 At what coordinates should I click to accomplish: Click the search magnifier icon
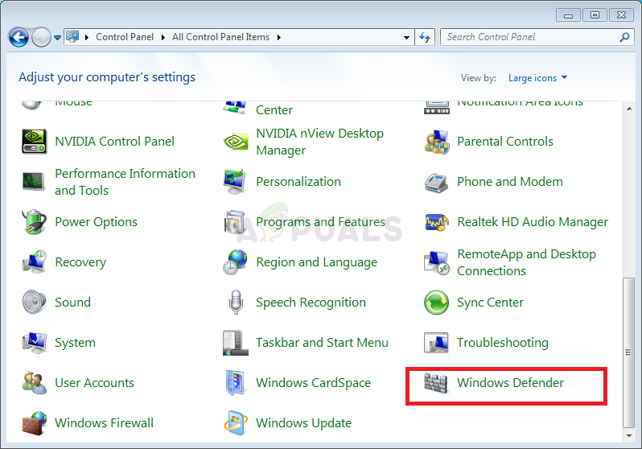(x=624, y=37)
